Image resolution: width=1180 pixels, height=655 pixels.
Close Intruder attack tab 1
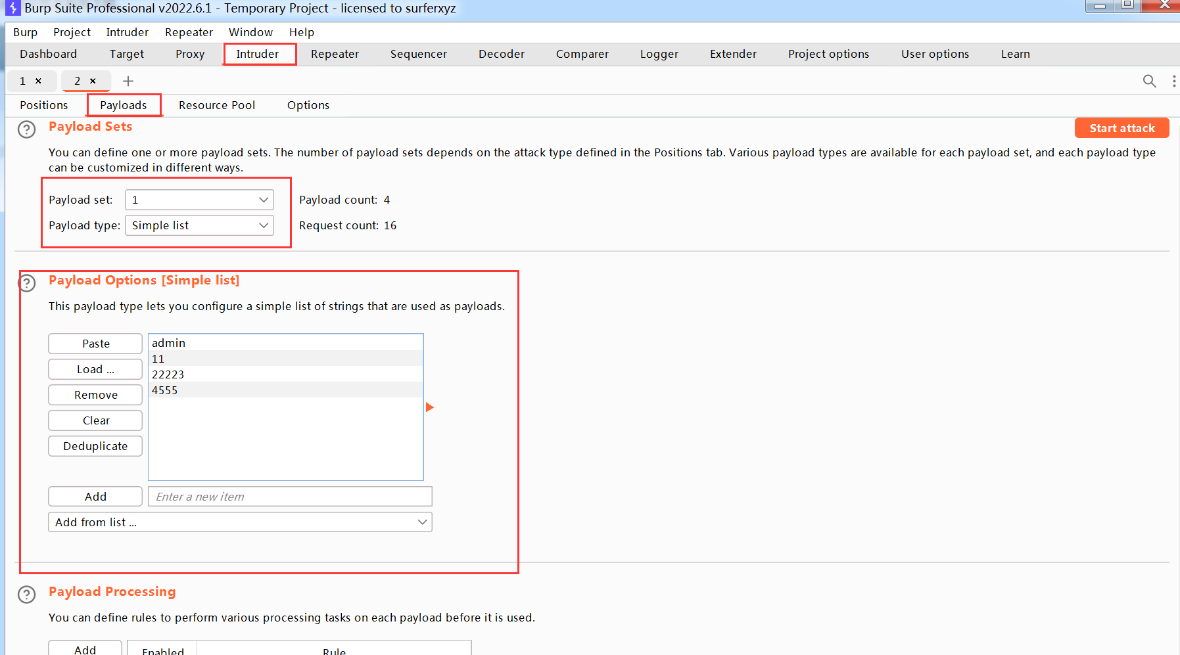coord(38,81)
